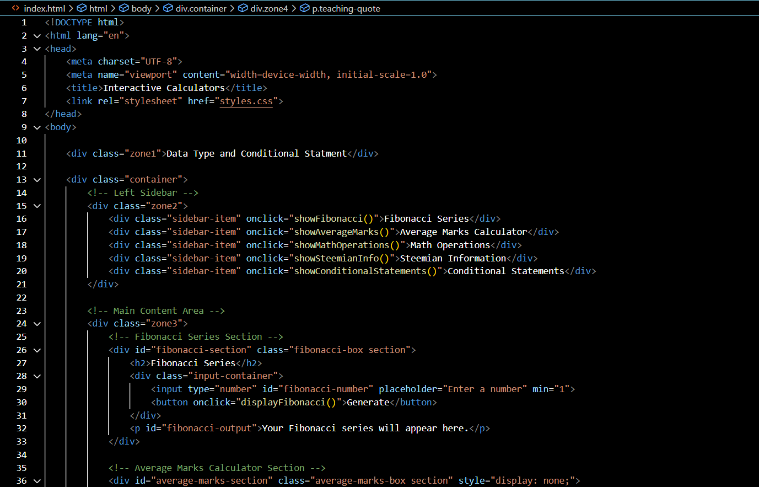Image resolution: width=759 pixels, height=487 pixels.
Task: Click "Conditional Statements" text on line 20
Action: pyautogui.click(x=506, y=271)
